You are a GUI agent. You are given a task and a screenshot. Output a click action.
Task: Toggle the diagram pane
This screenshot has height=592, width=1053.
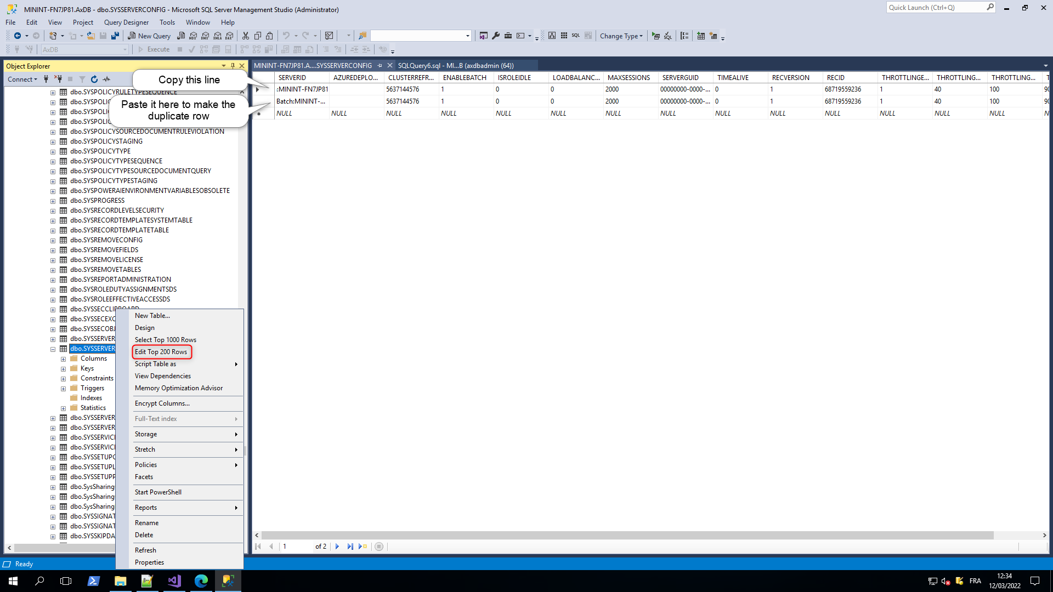point(552,36)
